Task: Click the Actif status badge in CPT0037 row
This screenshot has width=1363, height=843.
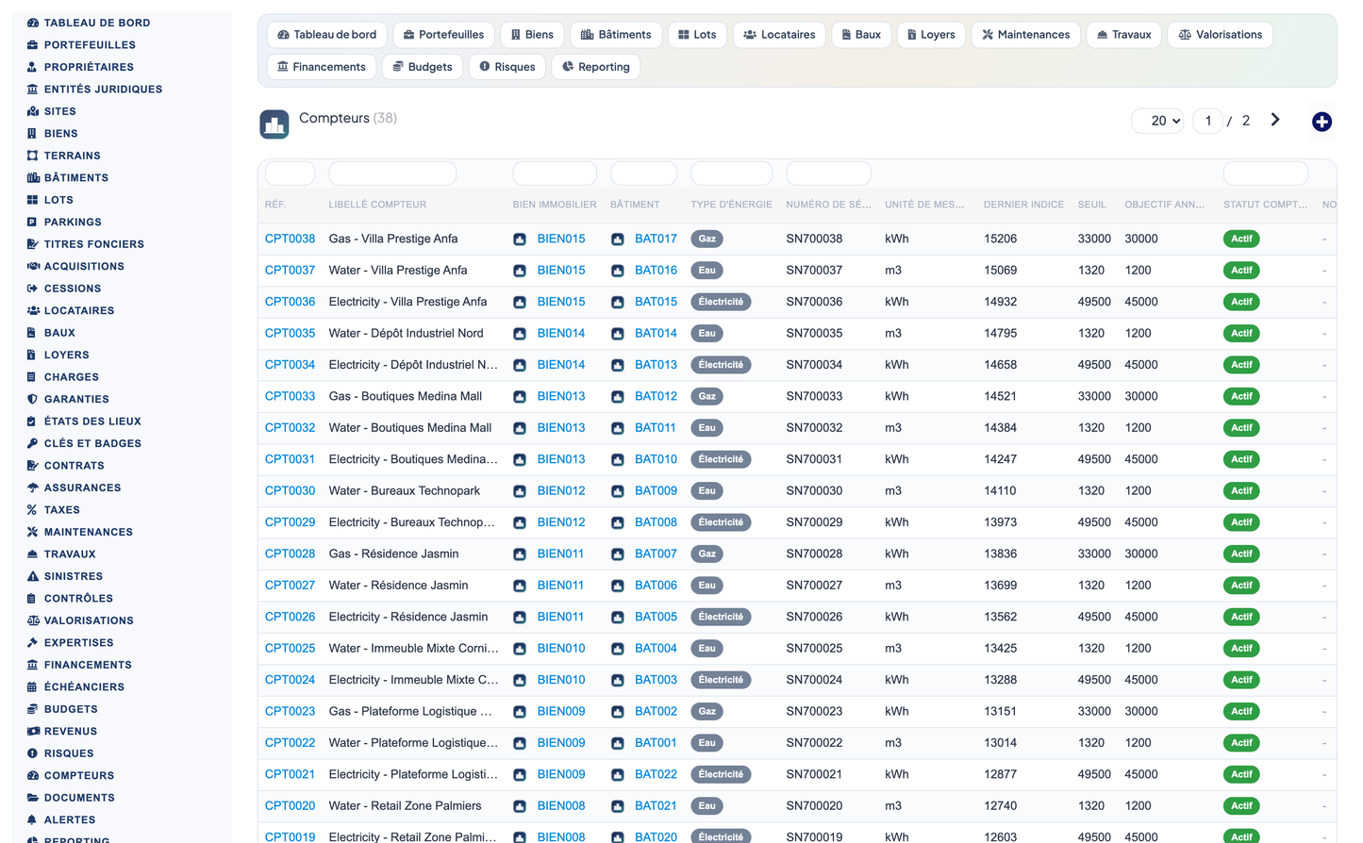Action: point(1241,271)
